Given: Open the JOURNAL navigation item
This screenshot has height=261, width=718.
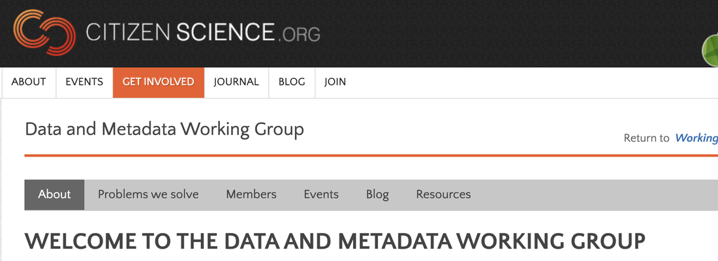Looking at the screenshot, I should point(236,82).
